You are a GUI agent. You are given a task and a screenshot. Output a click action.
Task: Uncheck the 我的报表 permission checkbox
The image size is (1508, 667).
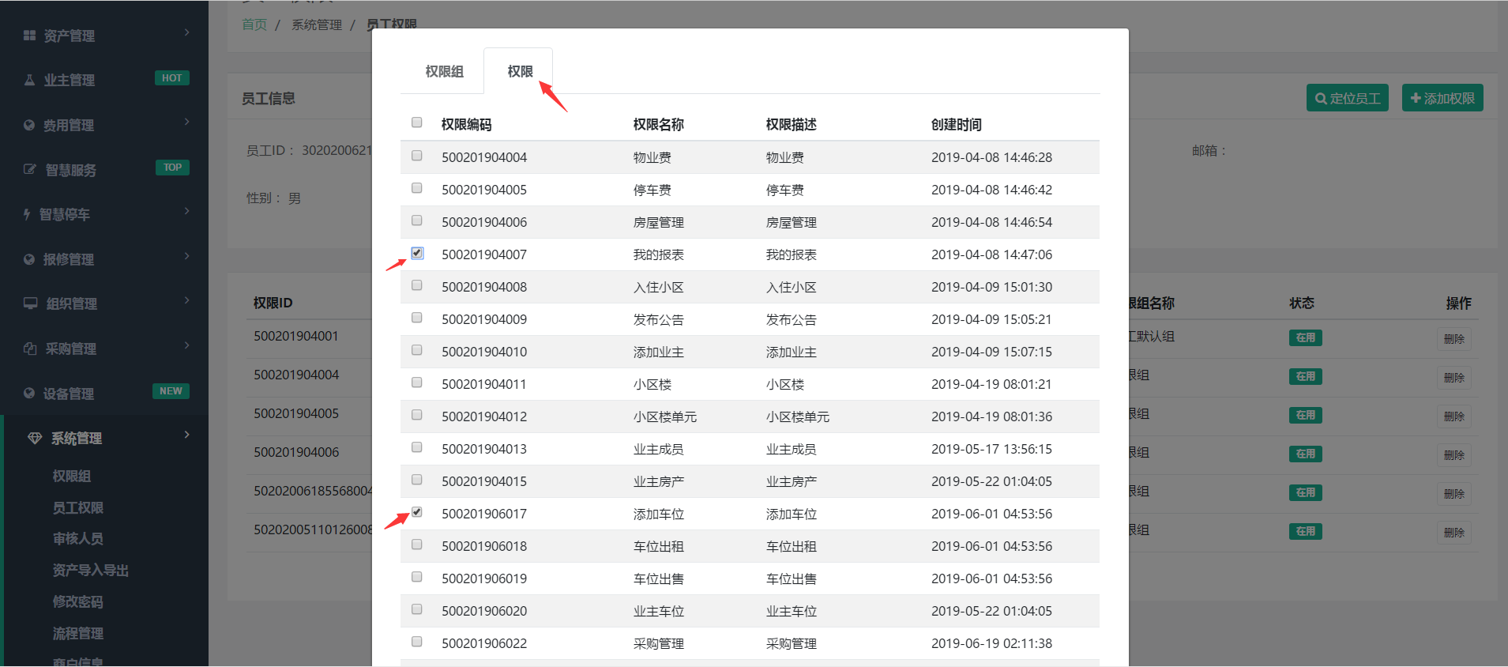point(417,253)
